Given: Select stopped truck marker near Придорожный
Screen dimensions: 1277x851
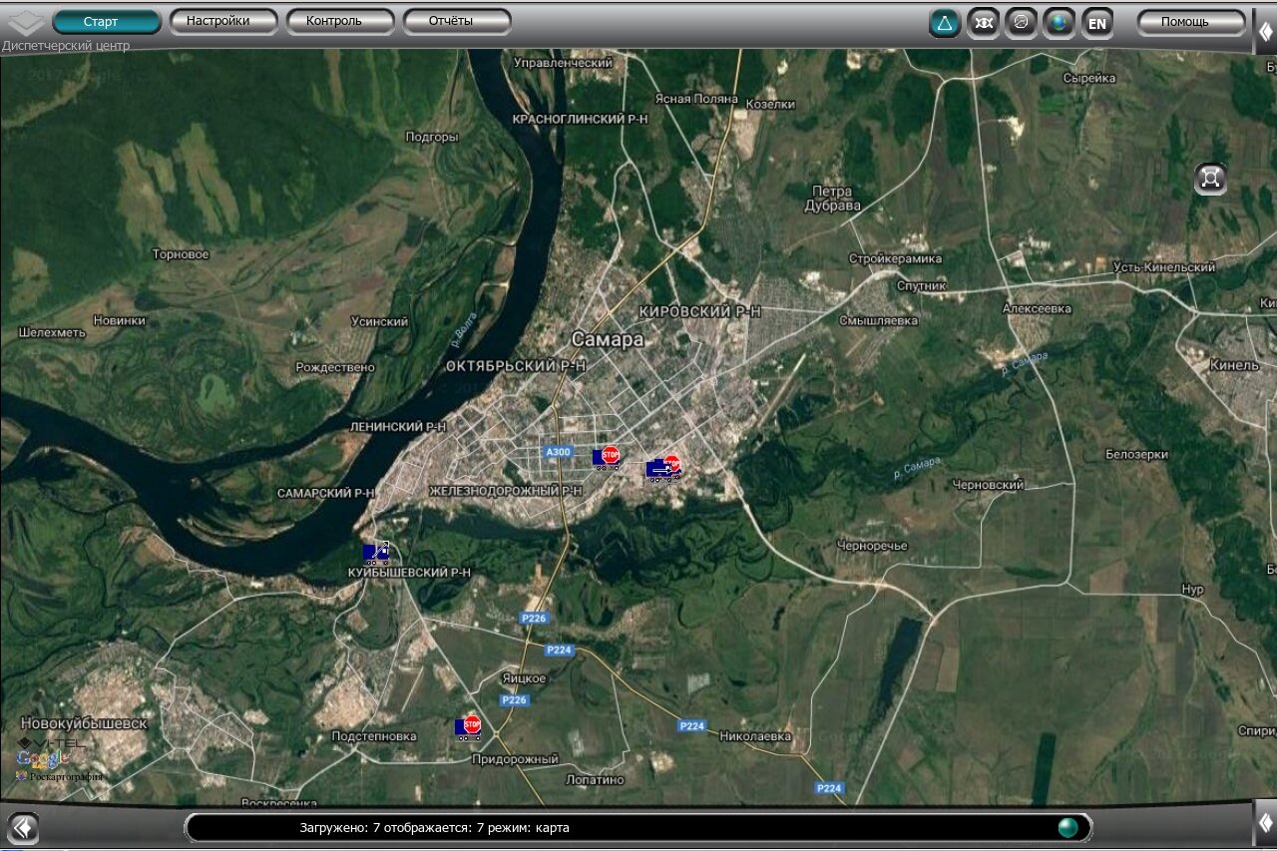Looking at the screenshot, I should click(x=468, y=728).
